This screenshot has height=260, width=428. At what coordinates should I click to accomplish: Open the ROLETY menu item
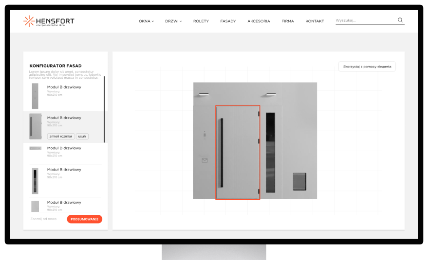click(x=201, y=21)
